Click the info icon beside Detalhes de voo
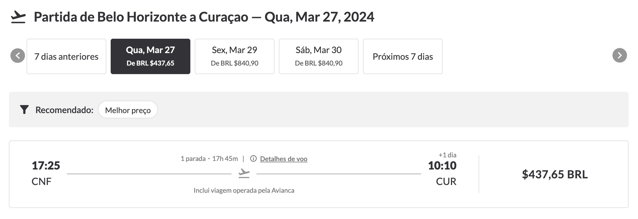Viewport: 638px width, 219px height. [x=253, y=159]
